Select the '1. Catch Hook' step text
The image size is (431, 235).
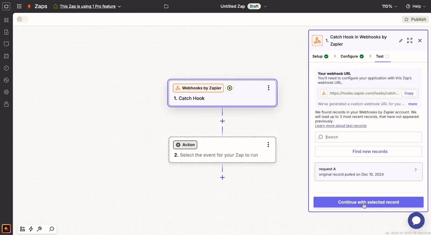189,98
